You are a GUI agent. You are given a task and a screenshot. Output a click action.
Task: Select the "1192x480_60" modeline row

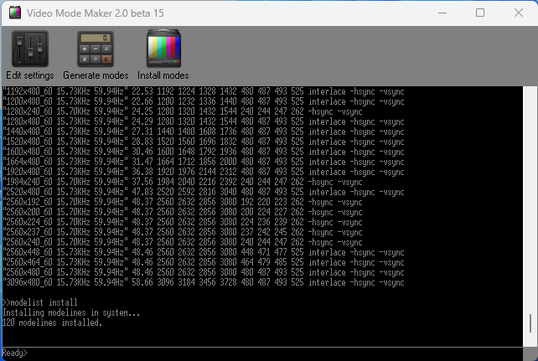pos(204,91)
